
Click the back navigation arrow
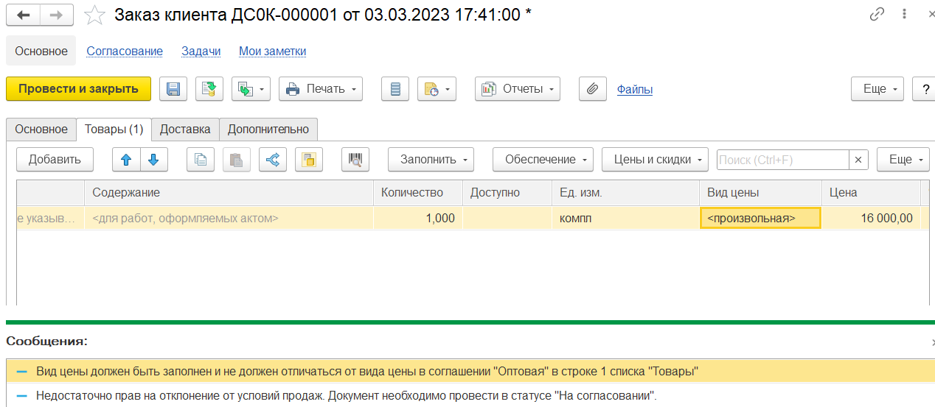(x=24, y=15)
